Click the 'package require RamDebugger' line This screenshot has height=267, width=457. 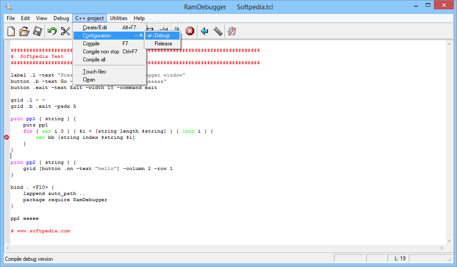click(x=65, y=200)
